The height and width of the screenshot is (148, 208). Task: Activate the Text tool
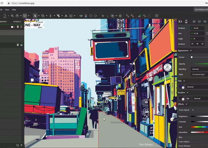[66, 16]
